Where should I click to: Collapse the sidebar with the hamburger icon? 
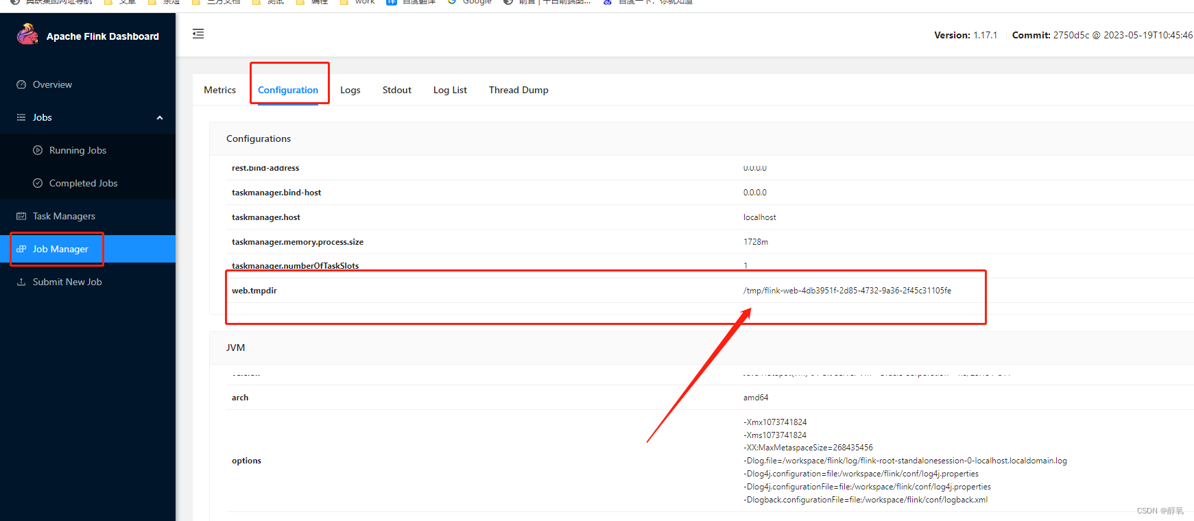pos(198,34)
